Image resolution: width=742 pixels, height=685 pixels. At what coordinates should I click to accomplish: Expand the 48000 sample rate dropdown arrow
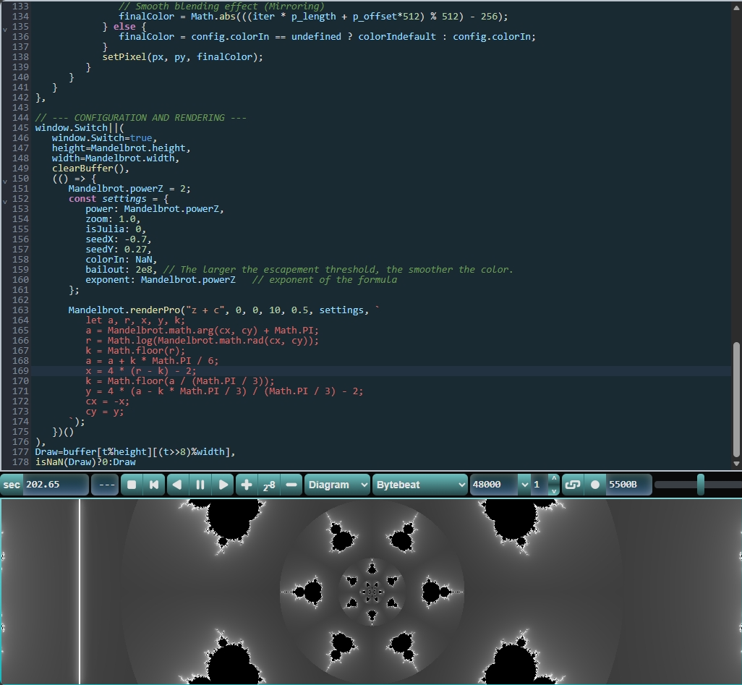pyautogui.click(x=524, y=485)
